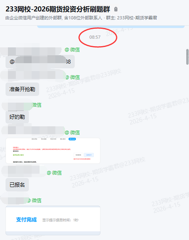Image resolution: width=189 pixels, height=240 pixels.
Task: Select the 好的勒 message bubble
Action: [17, 117]
